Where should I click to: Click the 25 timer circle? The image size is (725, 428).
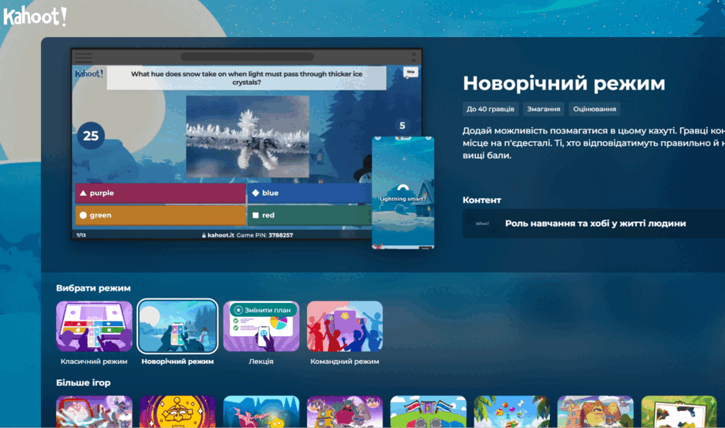tap(91, 136)
